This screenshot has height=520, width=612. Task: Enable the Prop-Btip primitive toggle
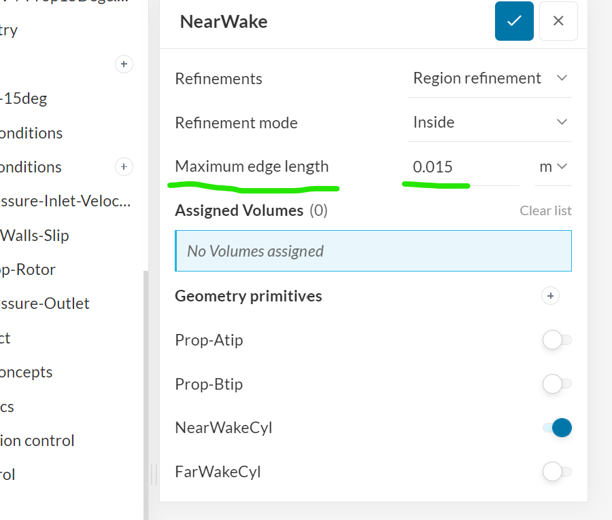(557, 384)
